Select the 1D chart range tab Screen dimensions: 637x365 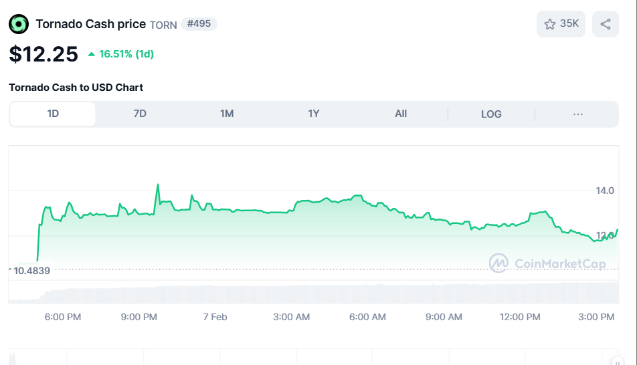click(x=53, y=114)
